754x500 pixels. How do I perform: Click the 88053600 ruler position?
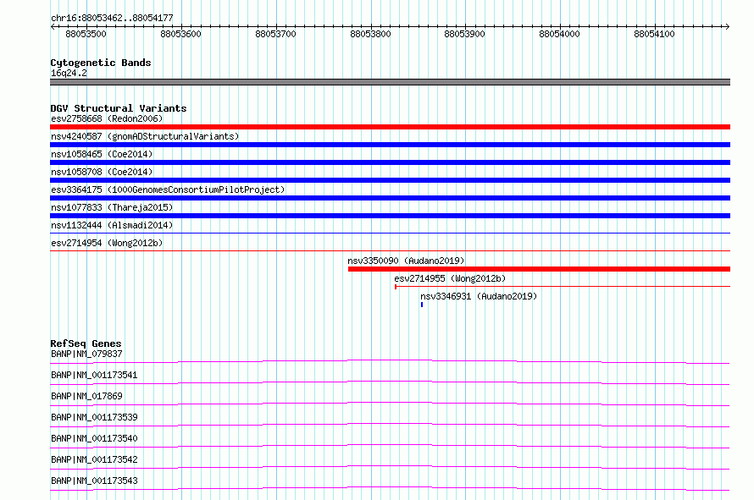click(x=180, y=34)
